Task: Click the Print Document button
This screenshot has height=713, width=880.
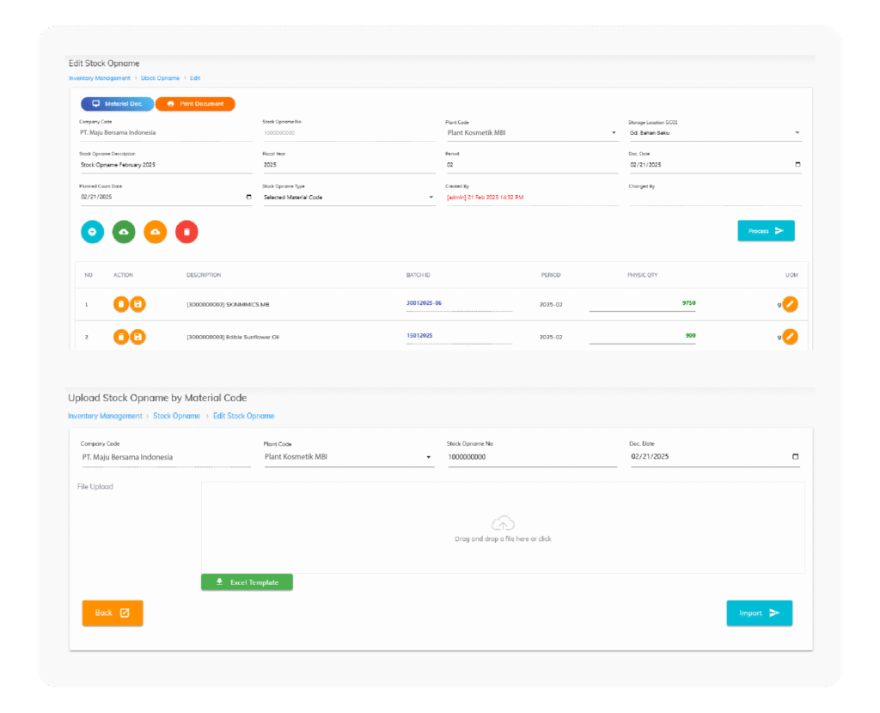Action: pos(195,104)
